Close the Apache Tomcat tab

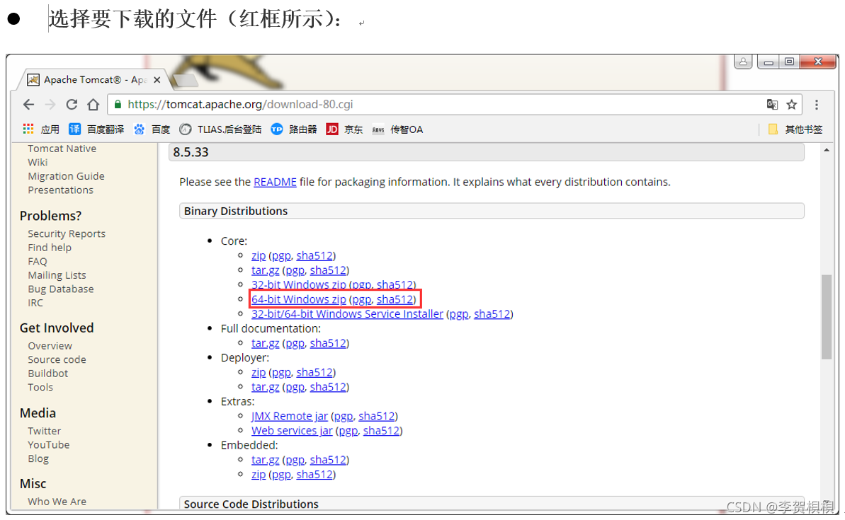(157, 80)
